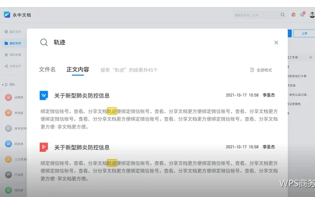Image resolution: width=315 pixels, height=197 pixels.
Task: Open the colorful cube app icon
Action: [293, 15]
